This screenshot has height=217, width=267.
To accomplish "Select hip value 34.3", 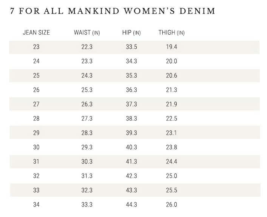I will [x=131, y=62].
